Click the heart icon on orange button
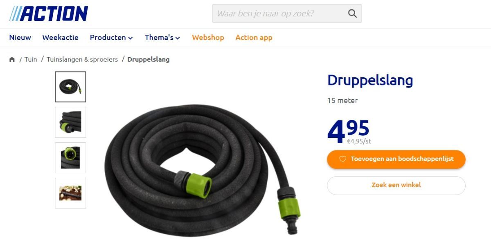This screenshot has height=251, width=491. coord(343,159)
